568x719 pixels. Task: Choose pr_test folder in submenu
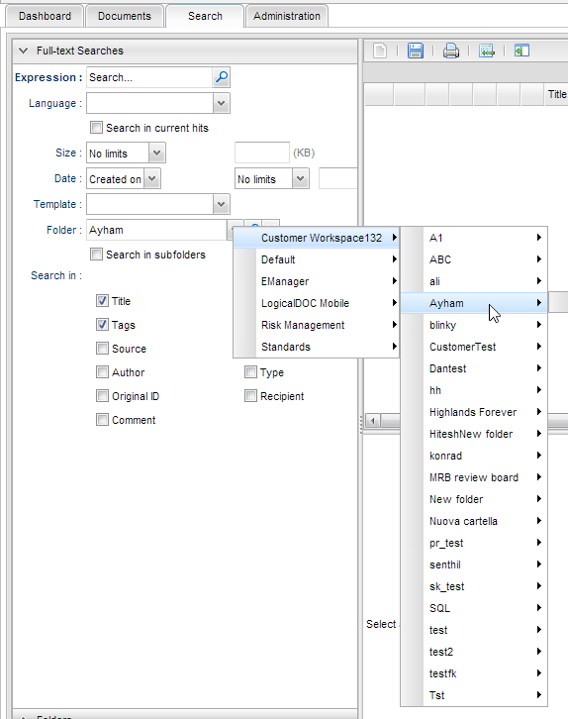474,543
